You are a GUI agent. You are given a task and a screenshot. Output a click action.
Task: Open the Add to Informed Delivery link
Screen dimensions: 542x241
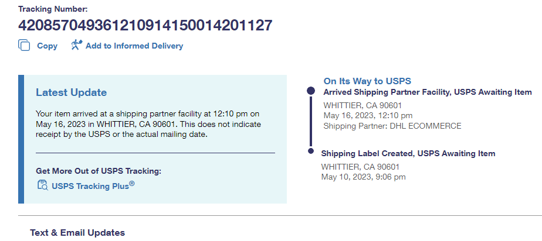(134, 46)
